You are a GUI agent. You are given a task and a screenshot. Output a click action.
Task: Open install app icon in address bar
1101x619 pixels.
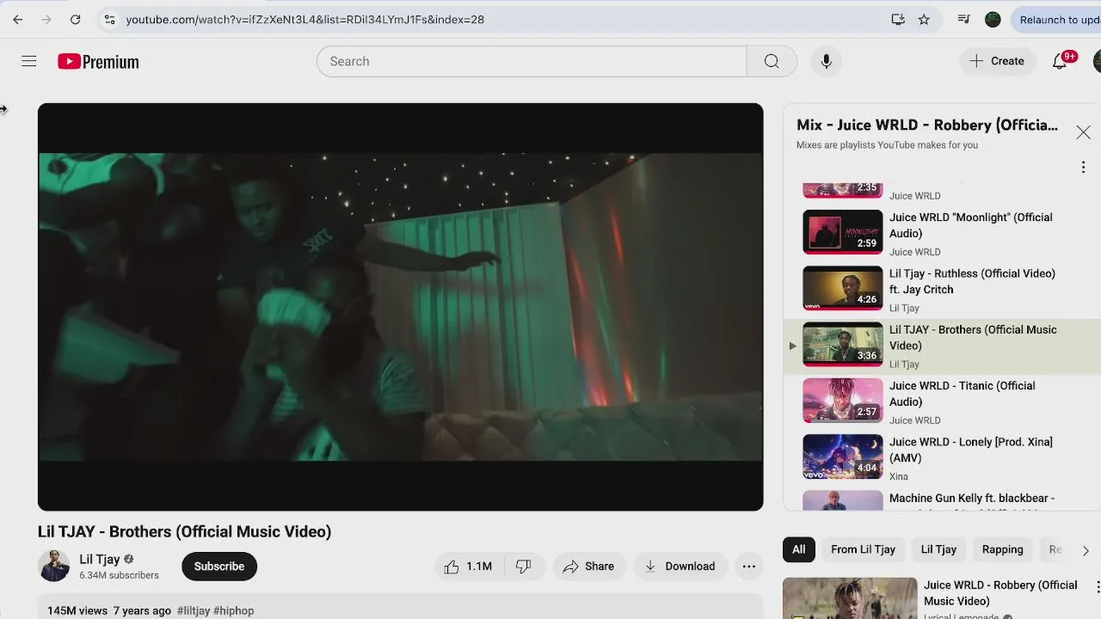tap(898, 19)
